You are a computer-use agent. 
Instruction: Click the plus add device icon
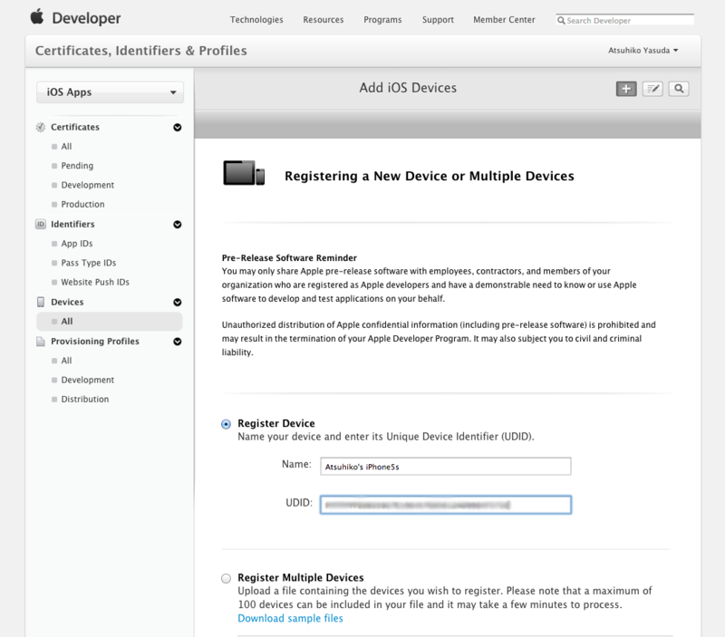tap(626, 89)
